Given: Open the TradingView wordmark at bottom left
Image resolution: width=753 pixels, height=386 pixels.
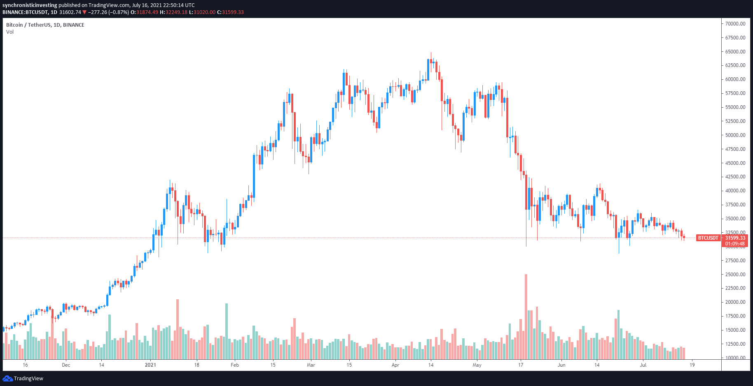Looking at the screenshot, I should 28,379.
